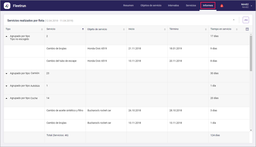Export report using the xlsx icon
The height and width of the screenshot is (147, 256).
click(x=245, y=20)
